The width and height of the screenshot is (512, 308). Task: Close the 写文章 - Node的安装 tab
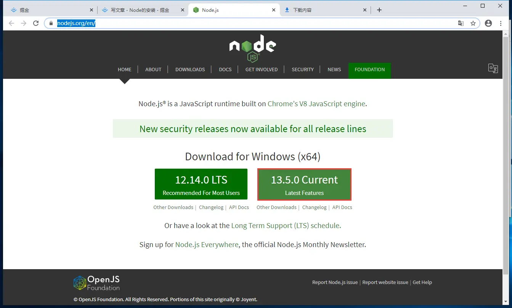(182, 10)
